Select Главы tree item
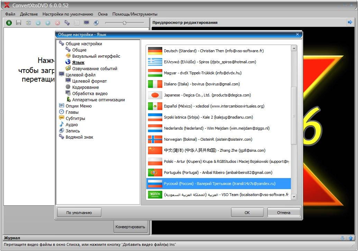Screen dimensions: 358x251 coord(72,112)
